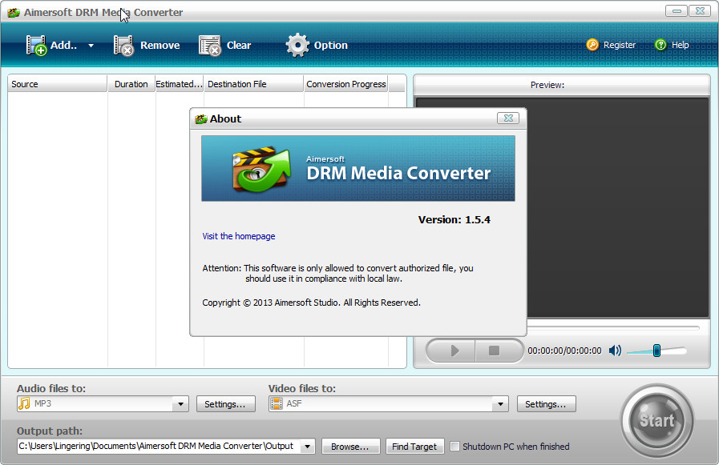Close the About dialog

point(508,118)
